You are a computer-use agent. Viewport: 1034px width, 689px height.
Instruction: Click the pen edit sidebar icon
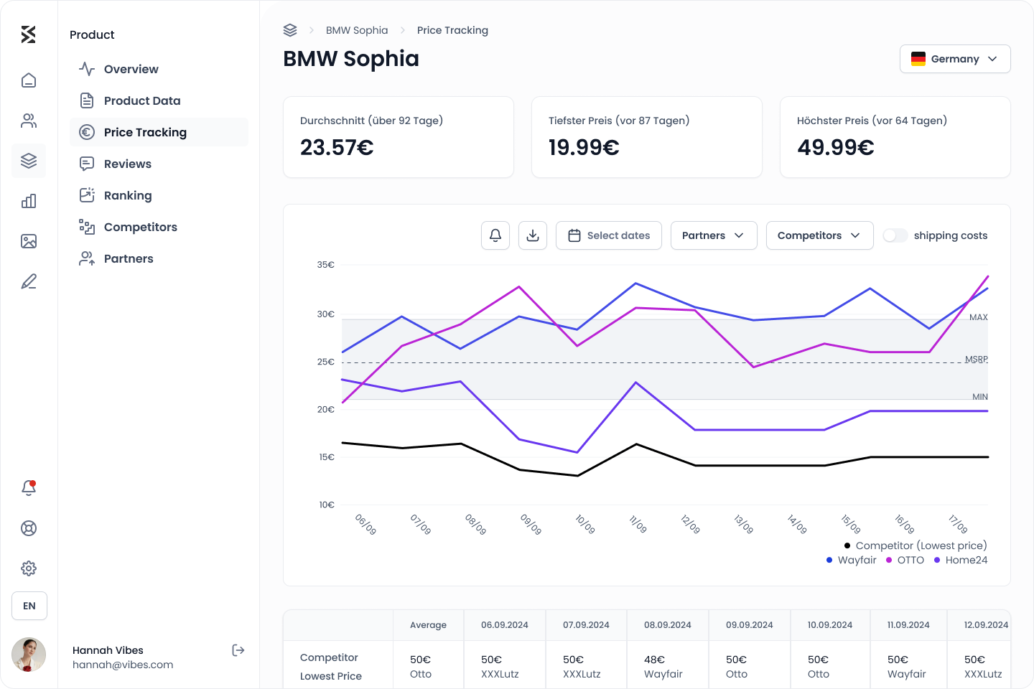[29, 281]
